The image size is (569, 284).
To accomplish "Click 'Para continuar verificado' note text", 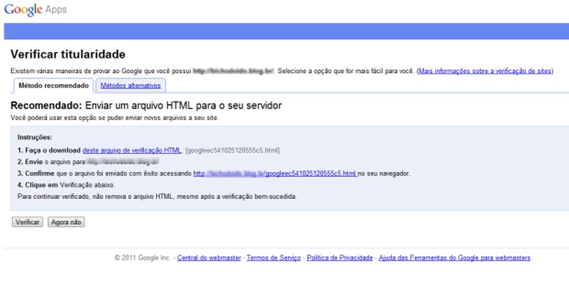I will point(157,197).
